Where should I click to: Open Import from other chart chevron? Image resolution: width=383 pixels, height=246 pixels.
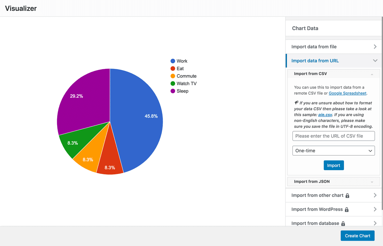coord(375,195)
